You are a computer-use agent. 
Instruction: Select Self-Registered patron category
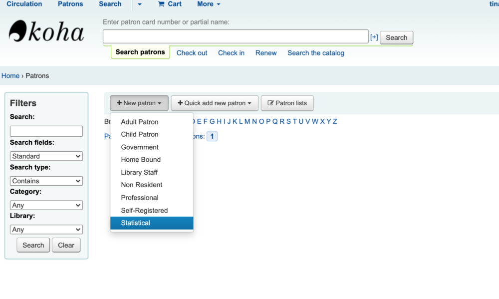152,211
